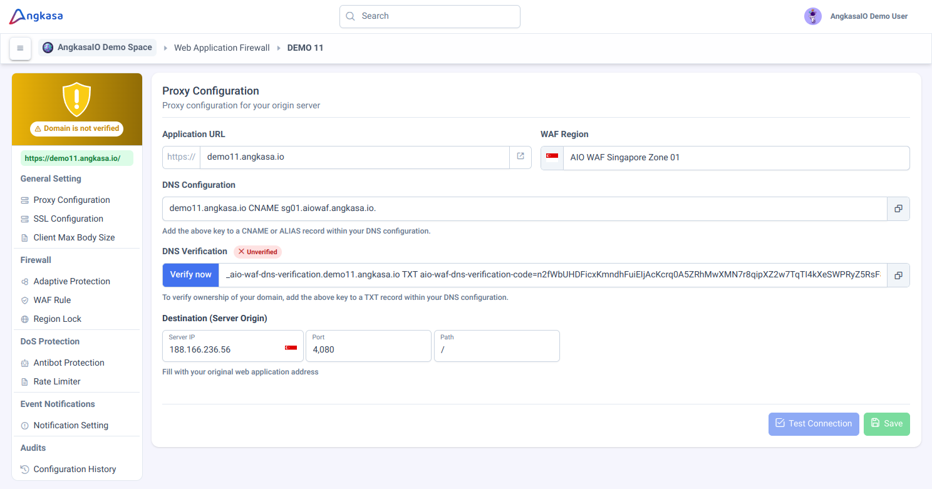Click the Proxy Configuration page heading

[210, 91]
